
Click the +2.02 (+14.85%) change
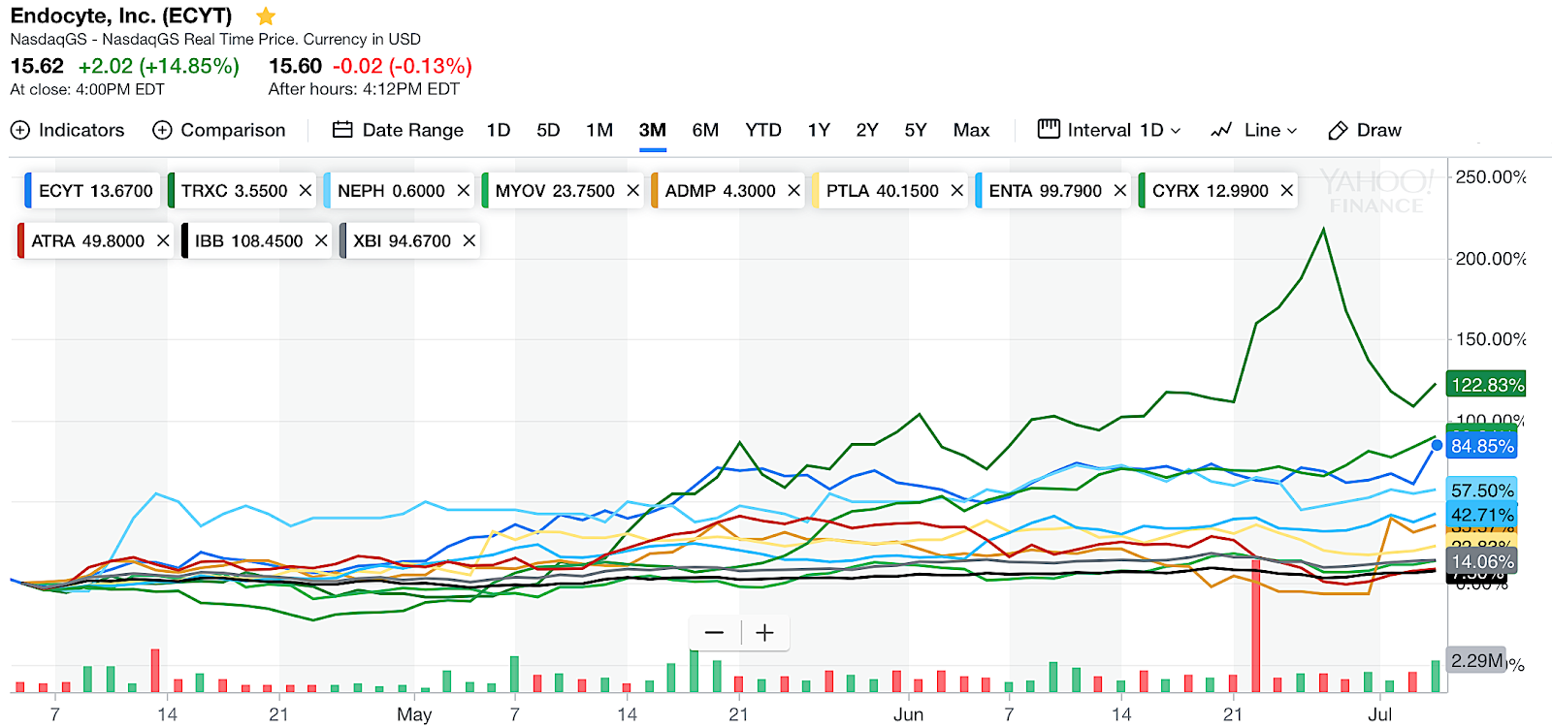pos(159,66)
